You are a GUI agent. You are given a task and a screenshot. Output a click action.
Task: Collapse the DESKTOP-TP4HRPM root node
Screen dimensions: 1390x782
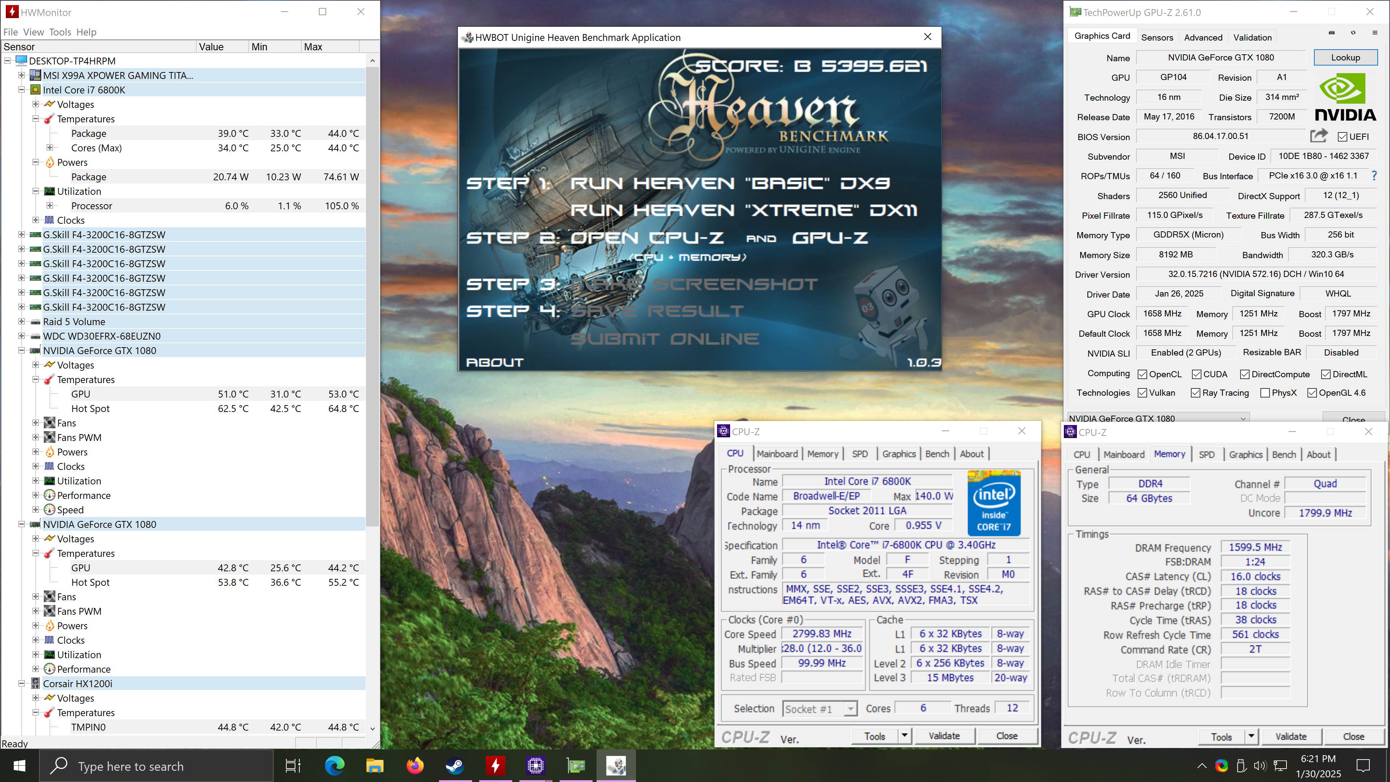point(8,60)
